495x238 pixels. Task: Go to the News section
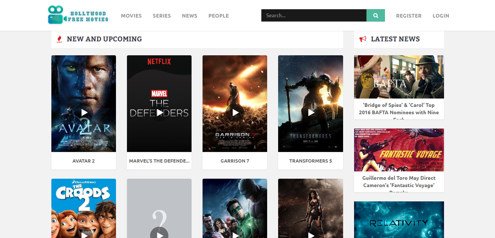[x=190, y=16]
